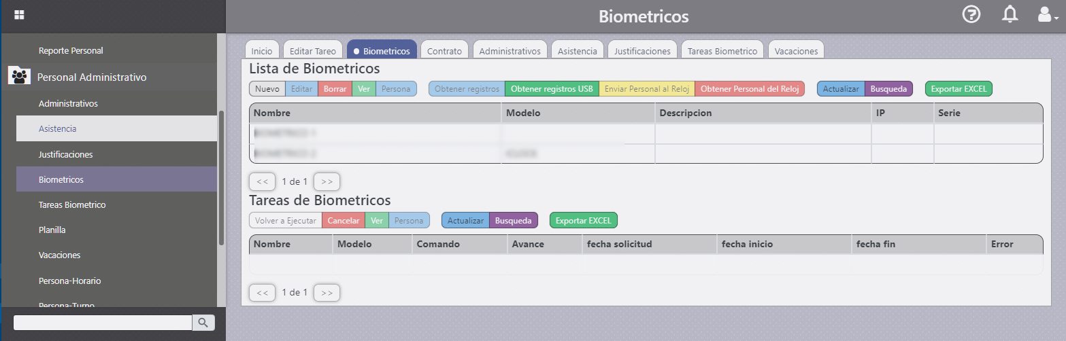Click the Personal Administrativo group icon

tap(20, 77)
